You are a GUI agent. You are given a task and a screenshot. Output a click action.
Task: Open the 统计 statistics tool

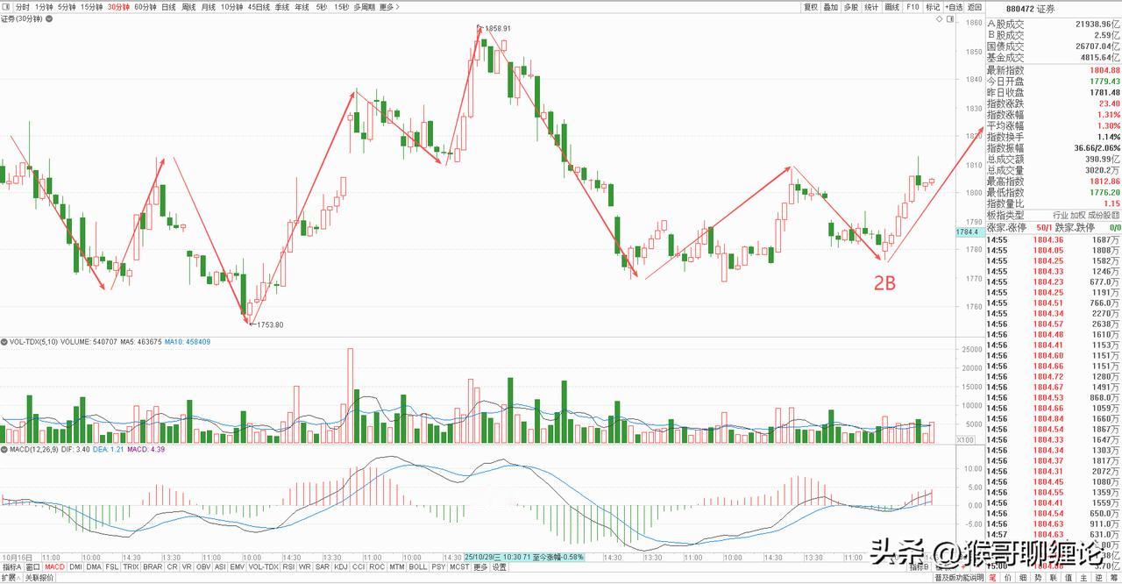coord(871,6)
